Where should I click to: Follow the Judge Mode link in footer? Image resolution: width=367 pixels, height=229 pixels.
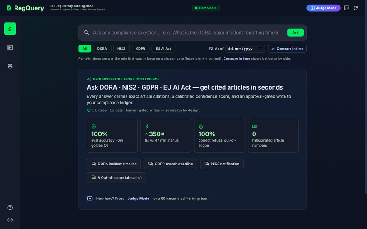pos(138,199)
